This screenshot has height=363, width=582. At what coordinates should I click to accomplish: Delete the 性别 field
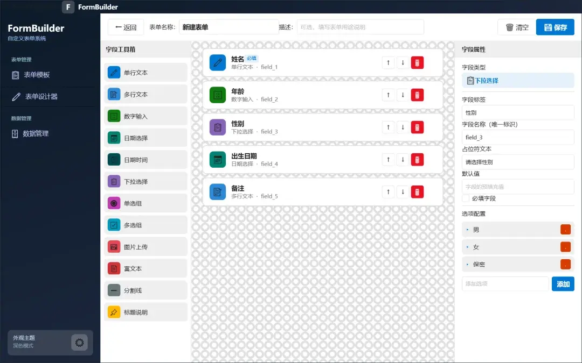coord(417,127)
